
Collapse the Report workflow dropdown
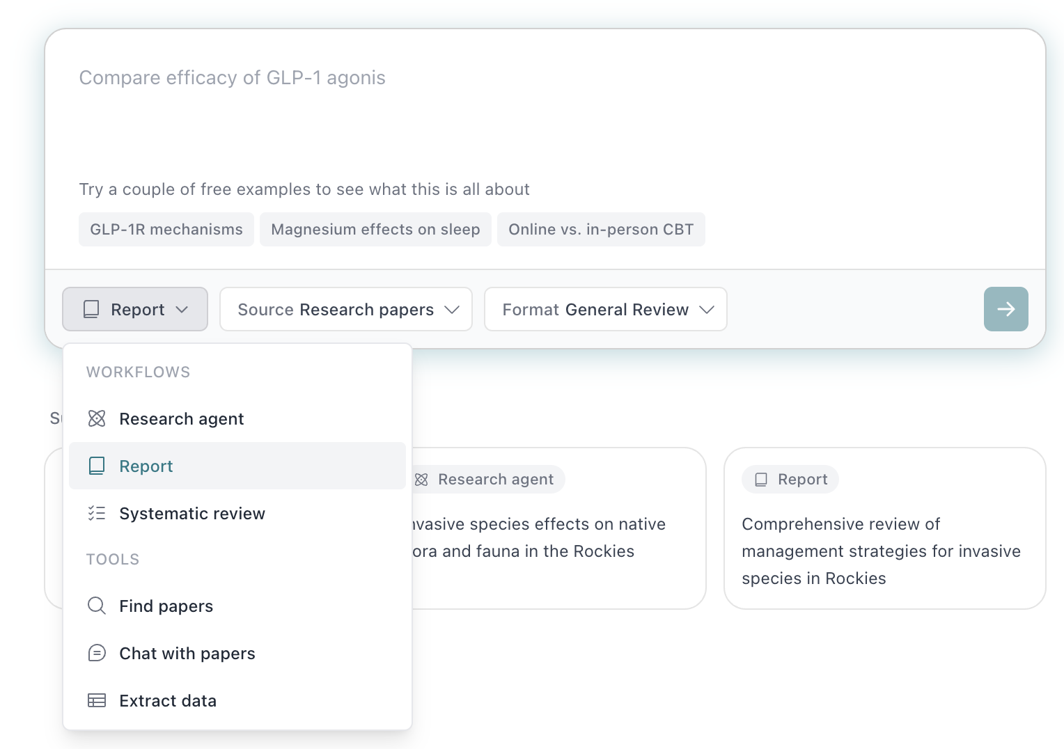135,309
